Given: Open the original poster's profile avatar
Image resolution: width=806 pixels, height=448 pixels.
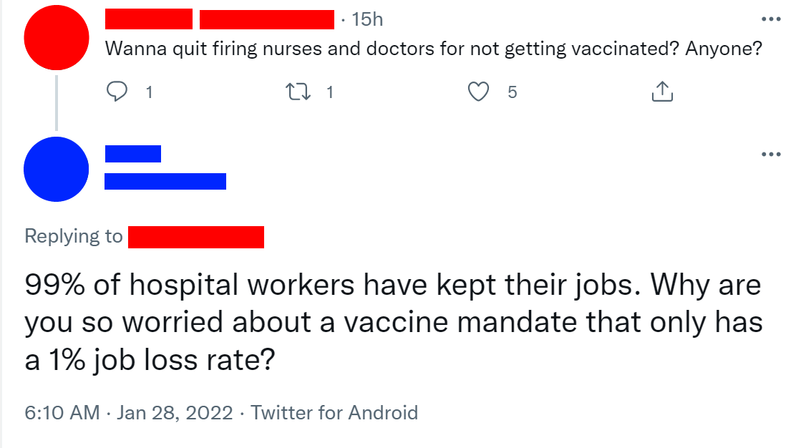Looking at the screenshot, I should click(x=56, y=37).
